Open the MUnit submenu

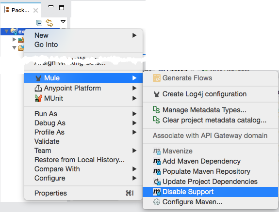[83, 98]
